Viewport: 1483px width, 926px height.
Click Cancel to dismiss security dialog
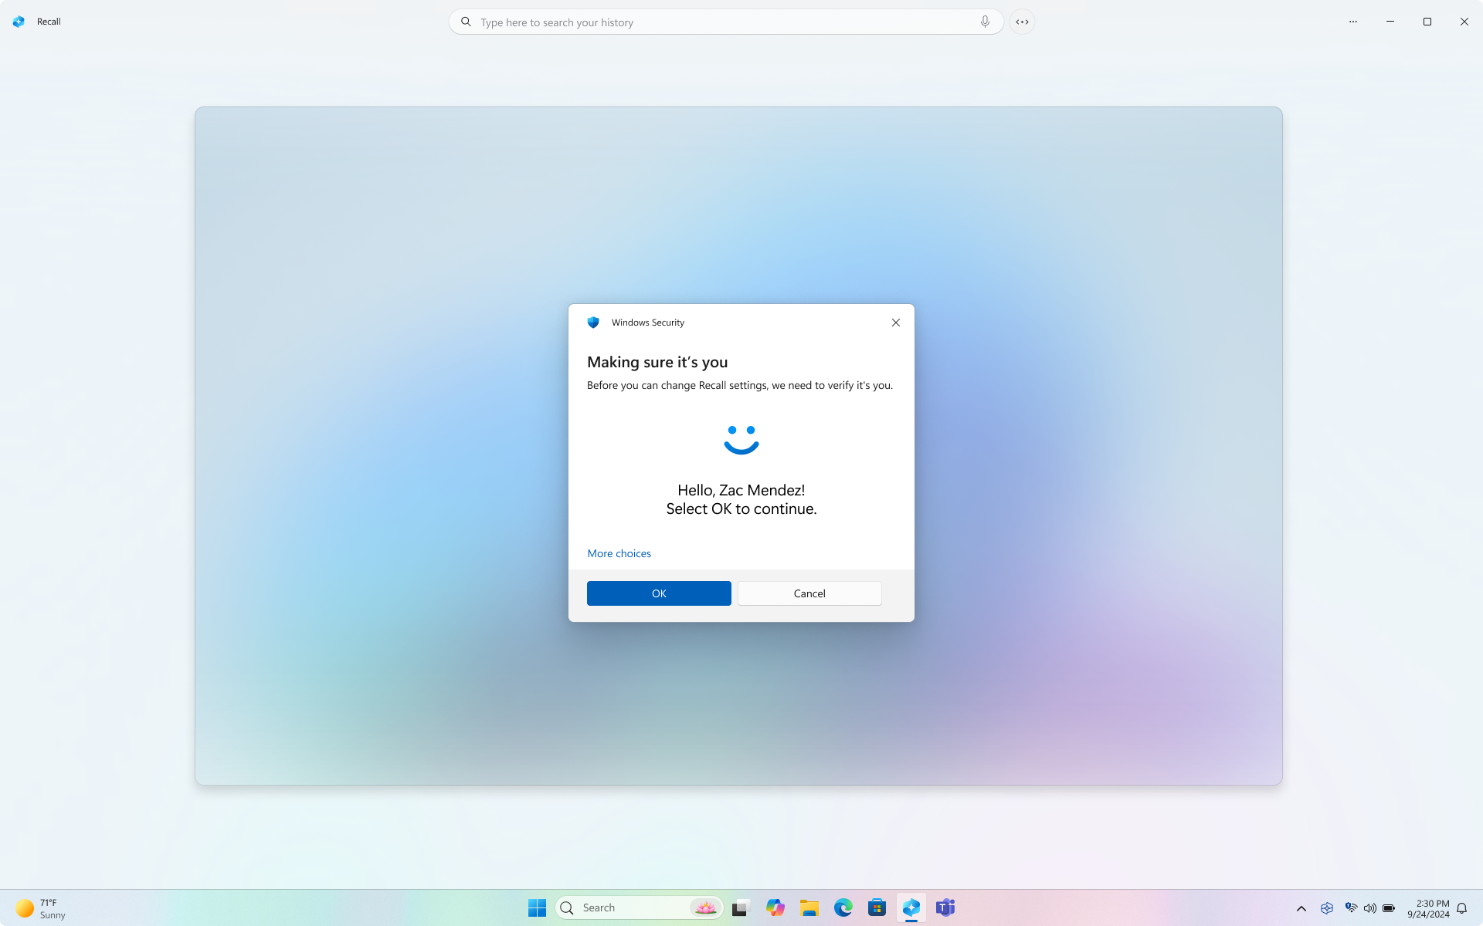click(809, 593)
